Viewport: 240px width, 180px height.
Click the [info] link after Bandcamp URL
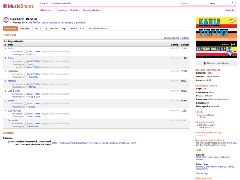133,143
